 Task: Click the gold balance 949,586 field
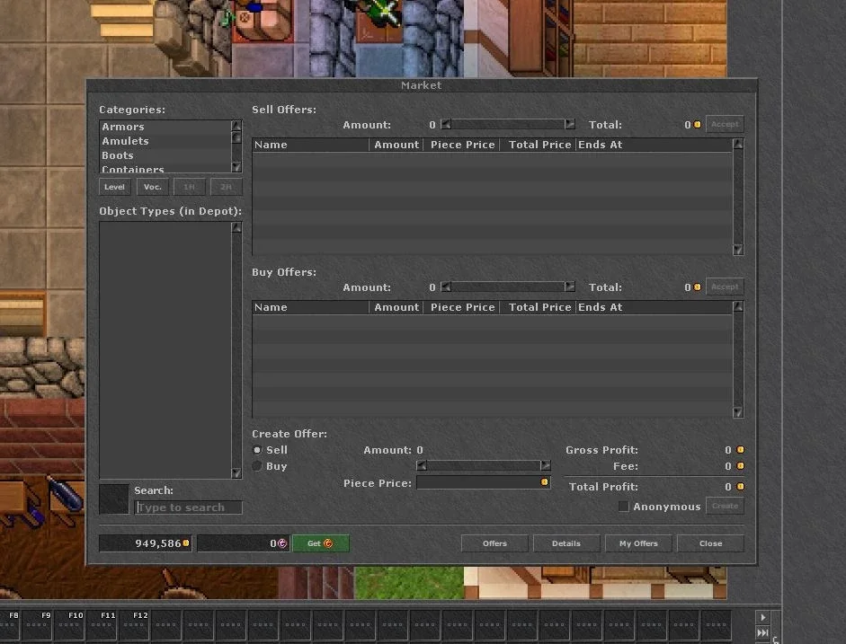point(145,543)
